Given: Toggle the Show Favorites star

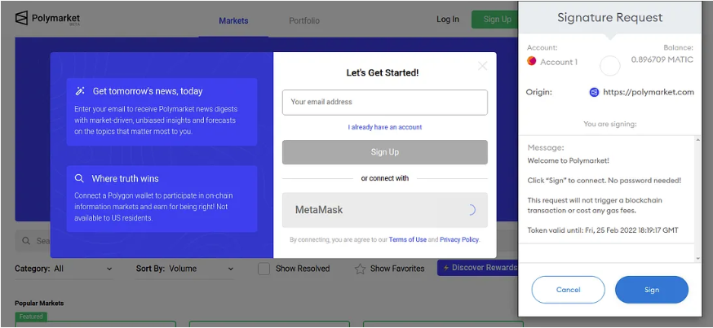Looking at the screenshot, I should (x=360, y=269).
